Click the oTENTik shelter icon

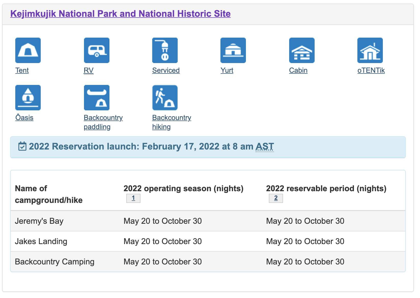370,50
